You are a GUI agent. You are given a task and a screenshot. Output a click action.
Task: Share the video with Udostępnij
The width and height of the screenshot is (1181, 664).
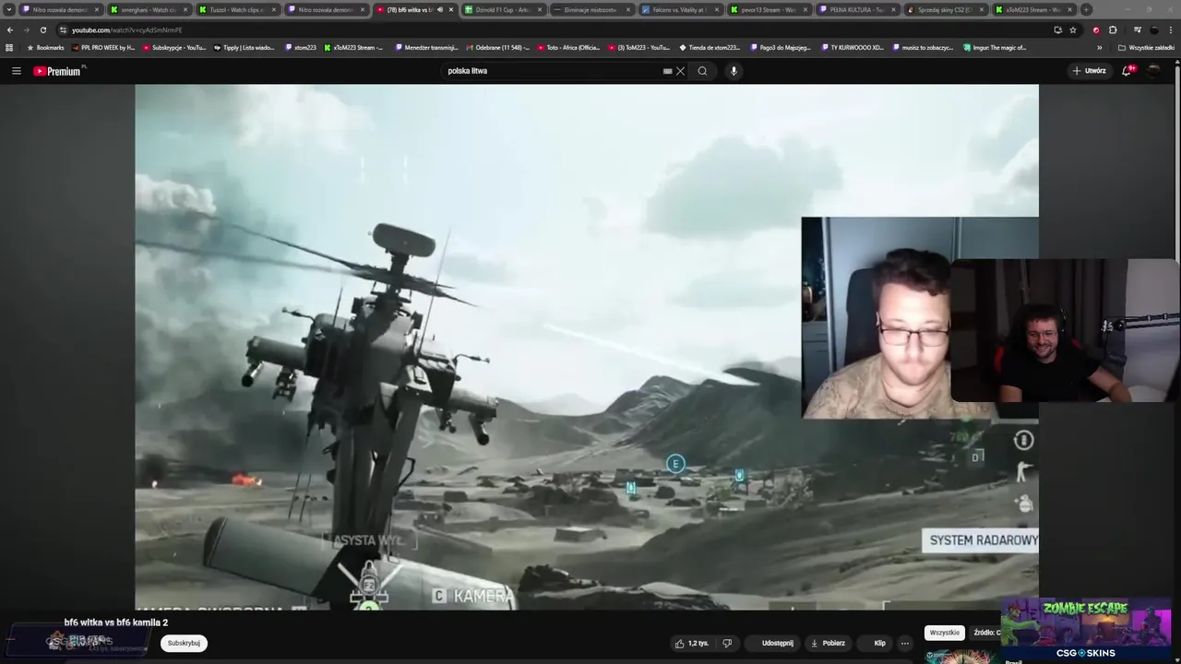[771, 643]
